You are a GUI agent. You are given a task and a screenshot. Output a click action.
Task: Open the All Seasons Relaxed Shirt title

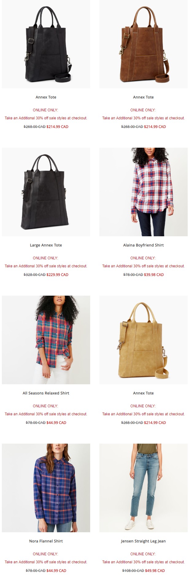pos(46,393)
